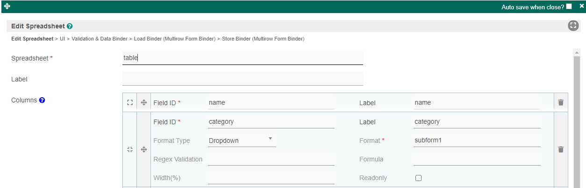Delete the category column row
The height and width of the screenshot is (188, 586).
(561, 149)
